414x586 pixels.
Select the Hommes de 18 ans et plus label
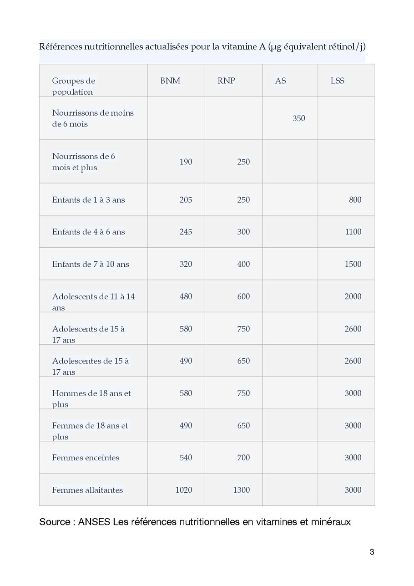coord(91,398)
